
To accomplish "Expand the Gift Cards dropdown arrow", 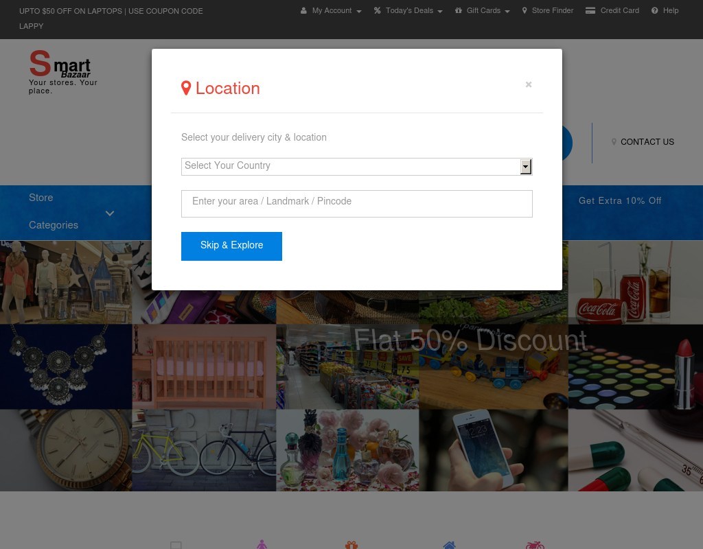I will click(x=507, y=12).
